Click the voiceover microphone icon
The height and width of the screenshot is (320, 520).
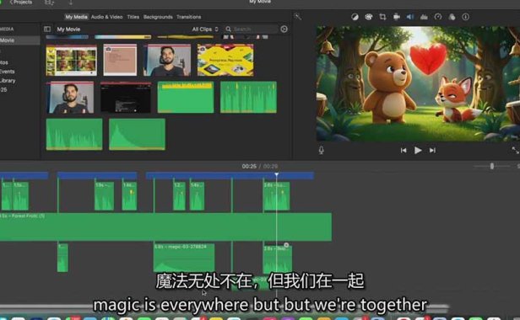[x=321, y=150]
